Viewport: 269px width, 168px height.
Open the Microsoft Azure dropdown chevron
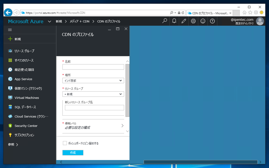49,22
